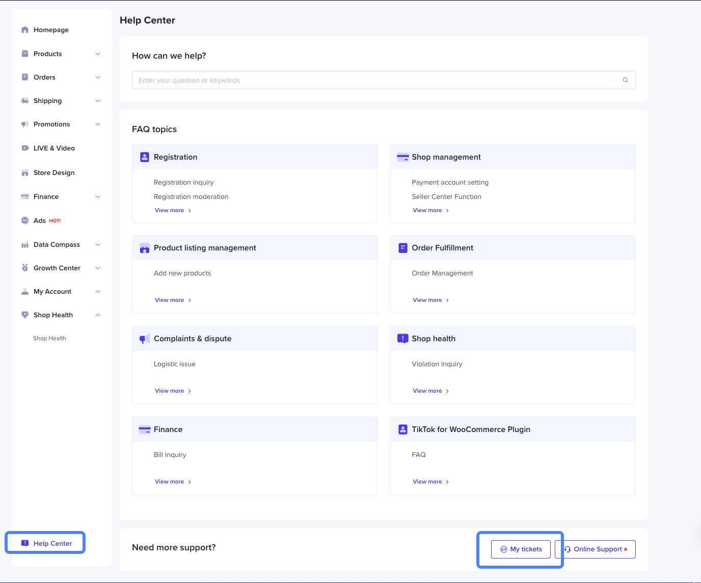Click the Shop health exclamation icon
This screenshot has width=701, height=583.
point(402,339)
